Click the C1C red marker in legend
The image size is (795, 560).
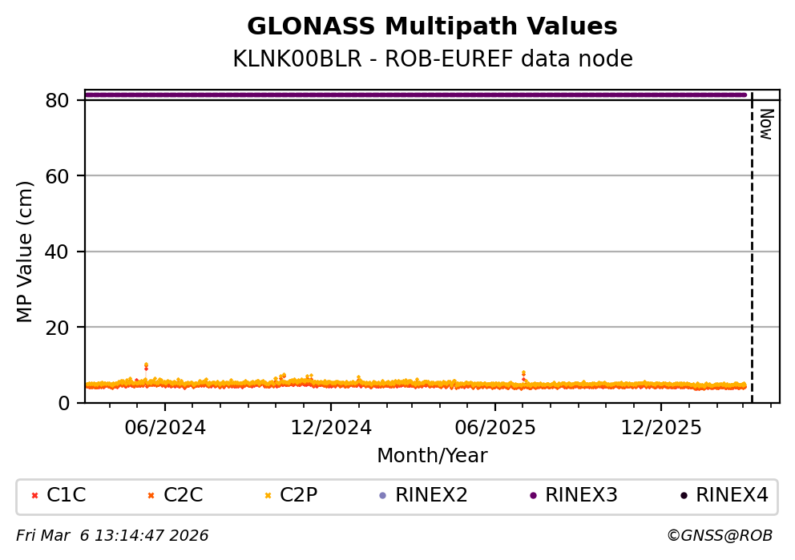(x=34, y=496)
